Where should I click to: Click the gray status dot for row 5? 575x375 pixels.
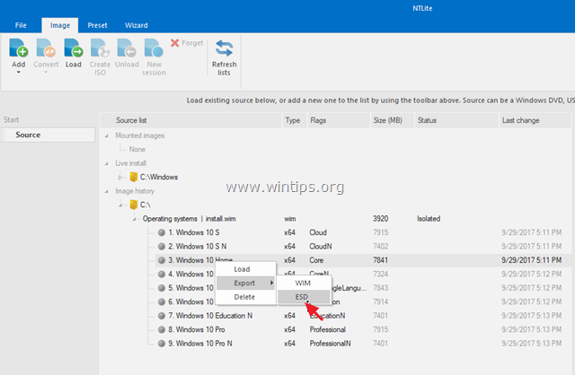point(162,288)
